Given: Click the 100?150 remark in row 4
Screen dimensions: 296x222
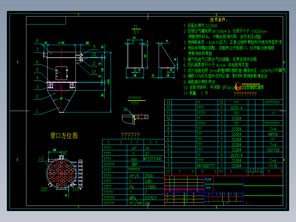Looking at the screenshot, I should 273,150.
